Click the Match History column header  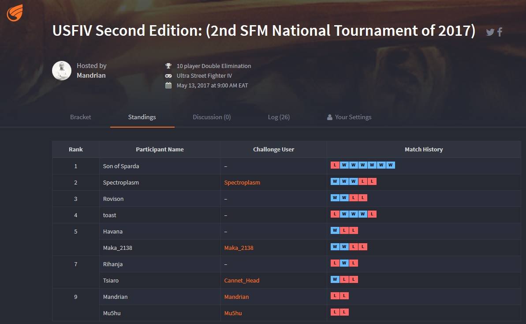click(424, 149)
